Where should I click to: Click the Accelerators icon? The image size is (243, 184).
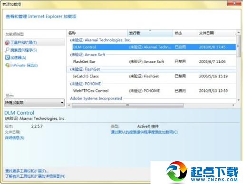coord(7,58)
